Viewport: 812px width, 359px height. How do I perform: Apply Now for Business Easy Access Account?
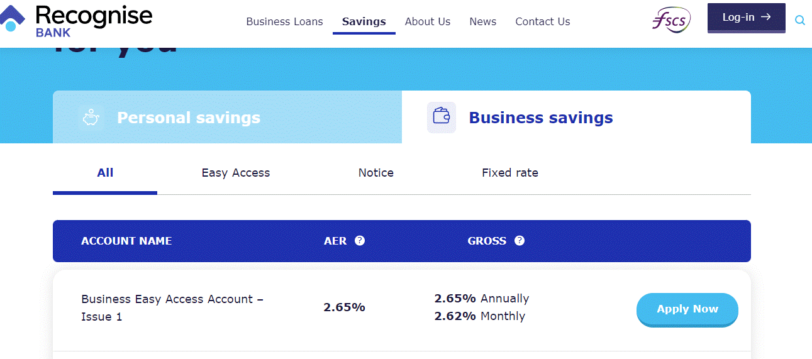[x=687, y=309]
